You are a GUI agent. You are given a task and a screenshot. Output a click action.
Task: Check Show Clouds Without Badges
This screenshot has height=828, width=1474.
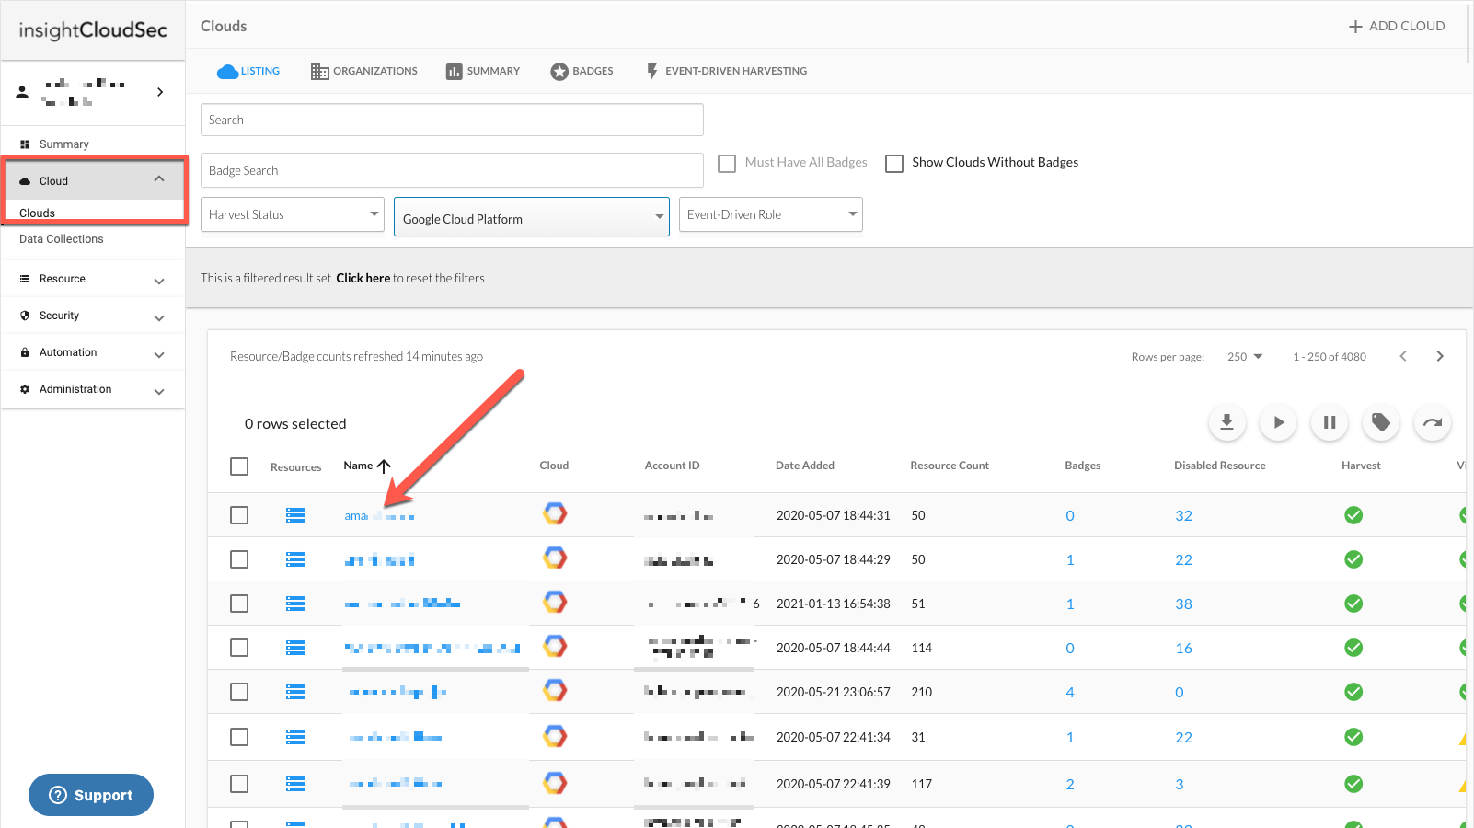(894, 164)
